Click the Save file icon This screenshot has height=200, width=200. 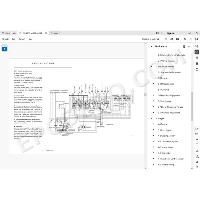(x=166, y=39)
